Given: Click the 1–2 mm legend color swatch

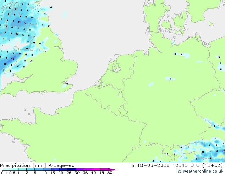Looking at the screenshot, I should [x=22, y=169].
